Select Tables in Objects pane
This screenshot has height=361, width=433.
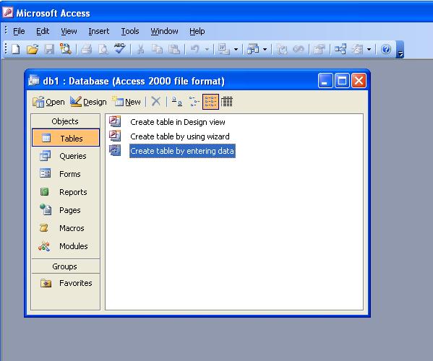click(66, 138)
